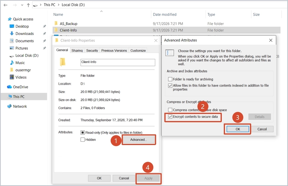The height and width of the screenshot is (186, 288).
Task: Click the forward navigation arrow
Action: 15,5
